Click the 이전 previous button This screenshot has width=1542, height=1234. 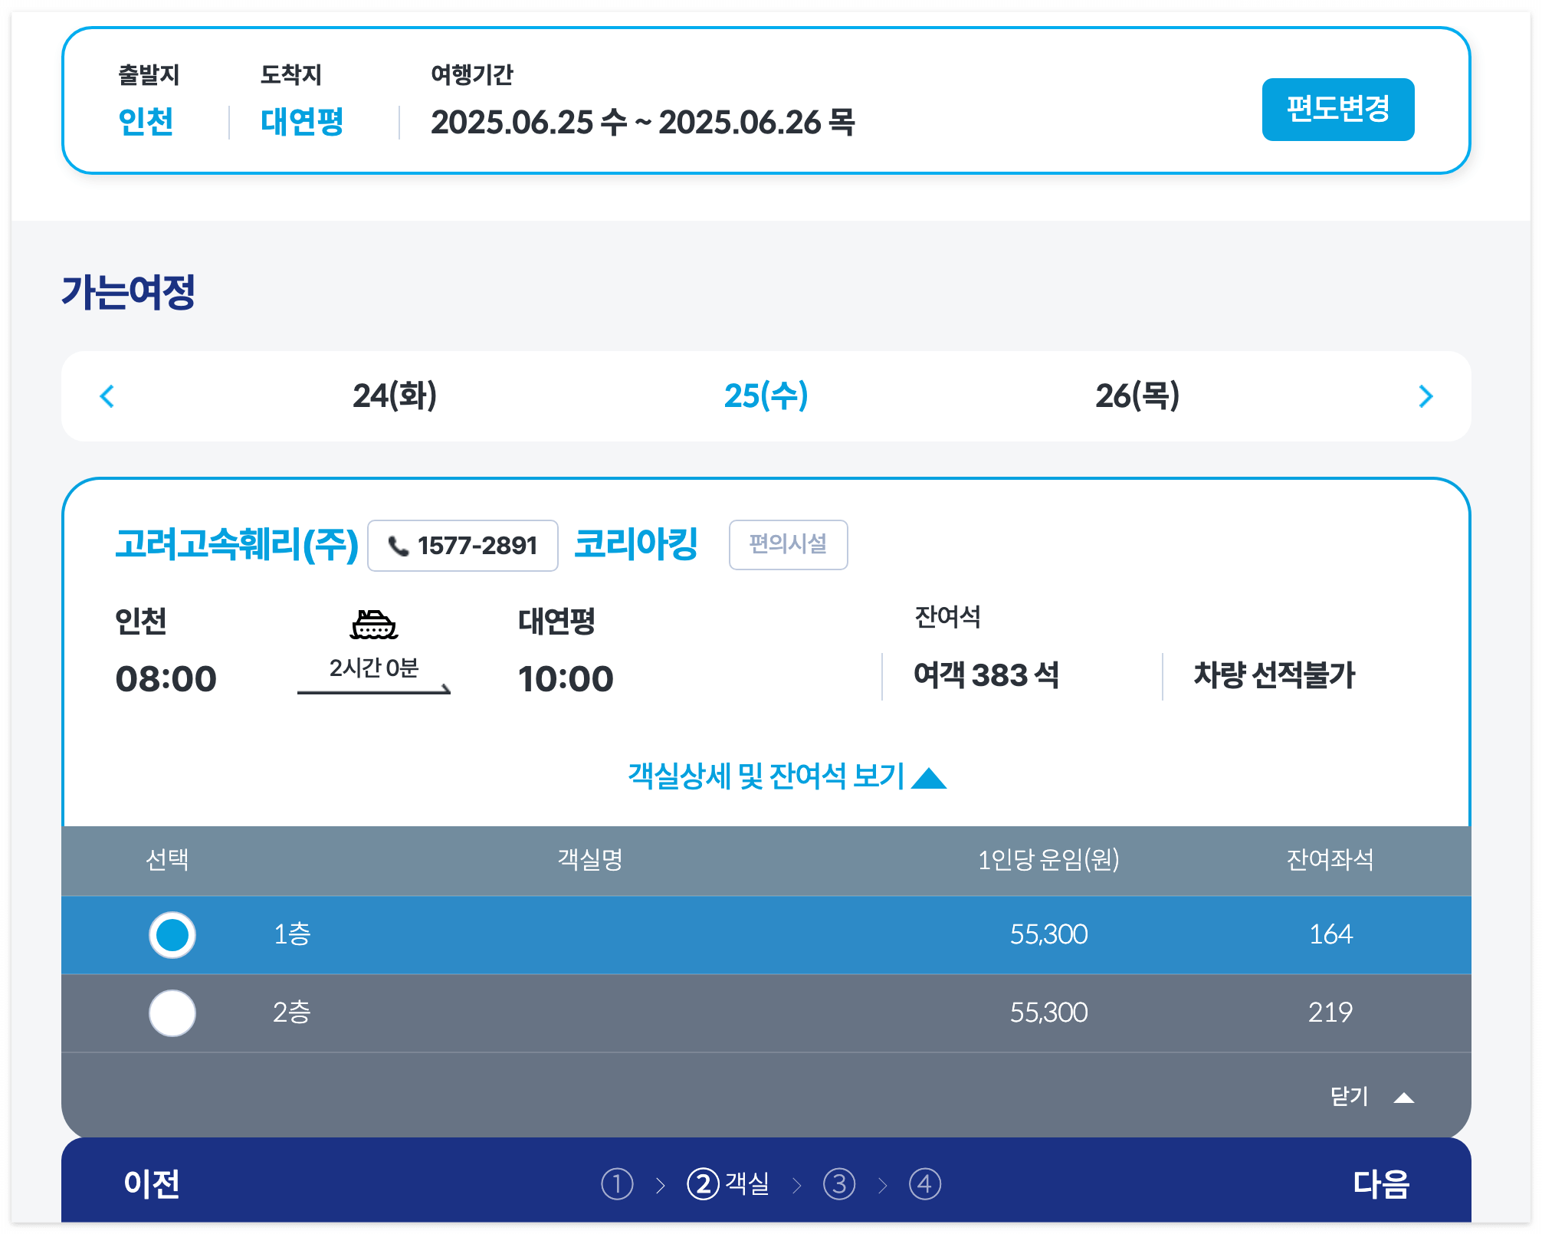(x=151, y=1183)
